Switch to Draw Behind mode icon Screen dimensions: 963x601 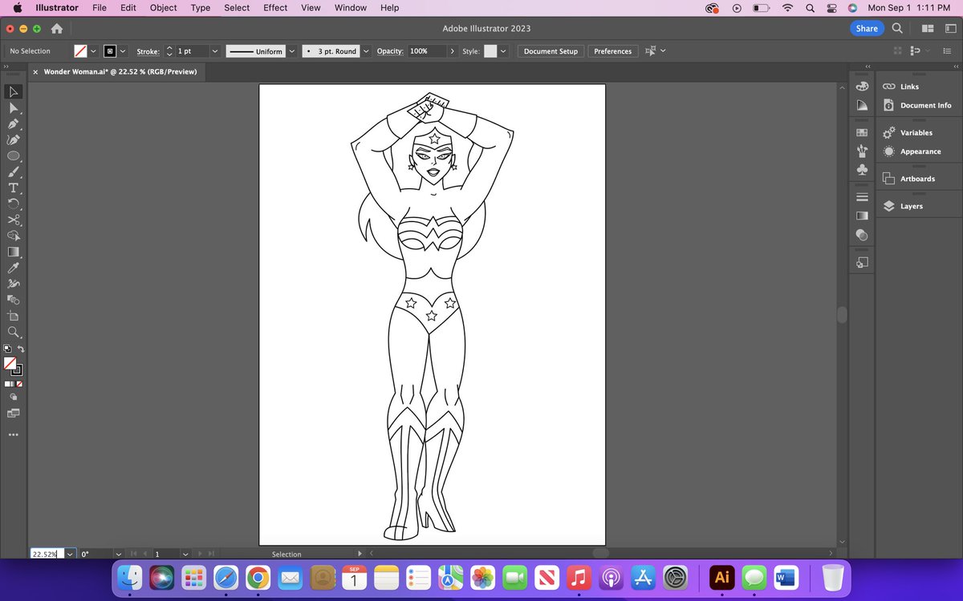[x=14, y=397]
